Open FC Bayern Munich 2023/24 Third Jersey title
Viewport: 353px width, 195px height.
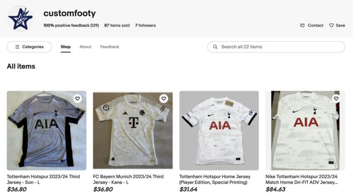pos(128,179)
